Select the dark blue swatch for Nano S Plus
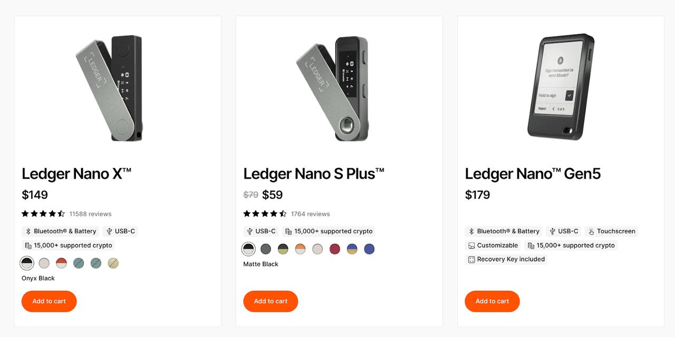 tap(369, 249)
